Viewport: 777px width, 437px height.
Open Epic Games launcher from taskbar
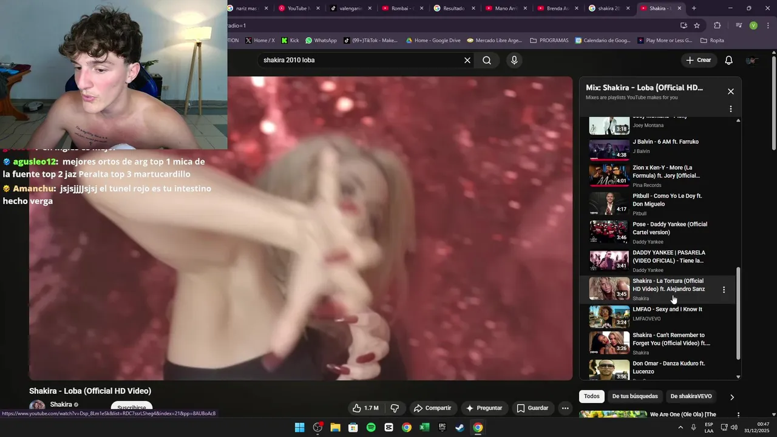443,427
